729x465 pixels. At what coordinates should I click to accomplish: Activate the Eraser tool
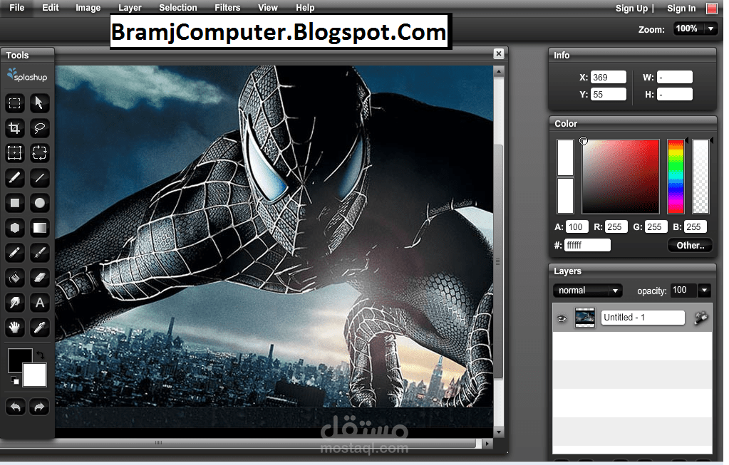39,278
